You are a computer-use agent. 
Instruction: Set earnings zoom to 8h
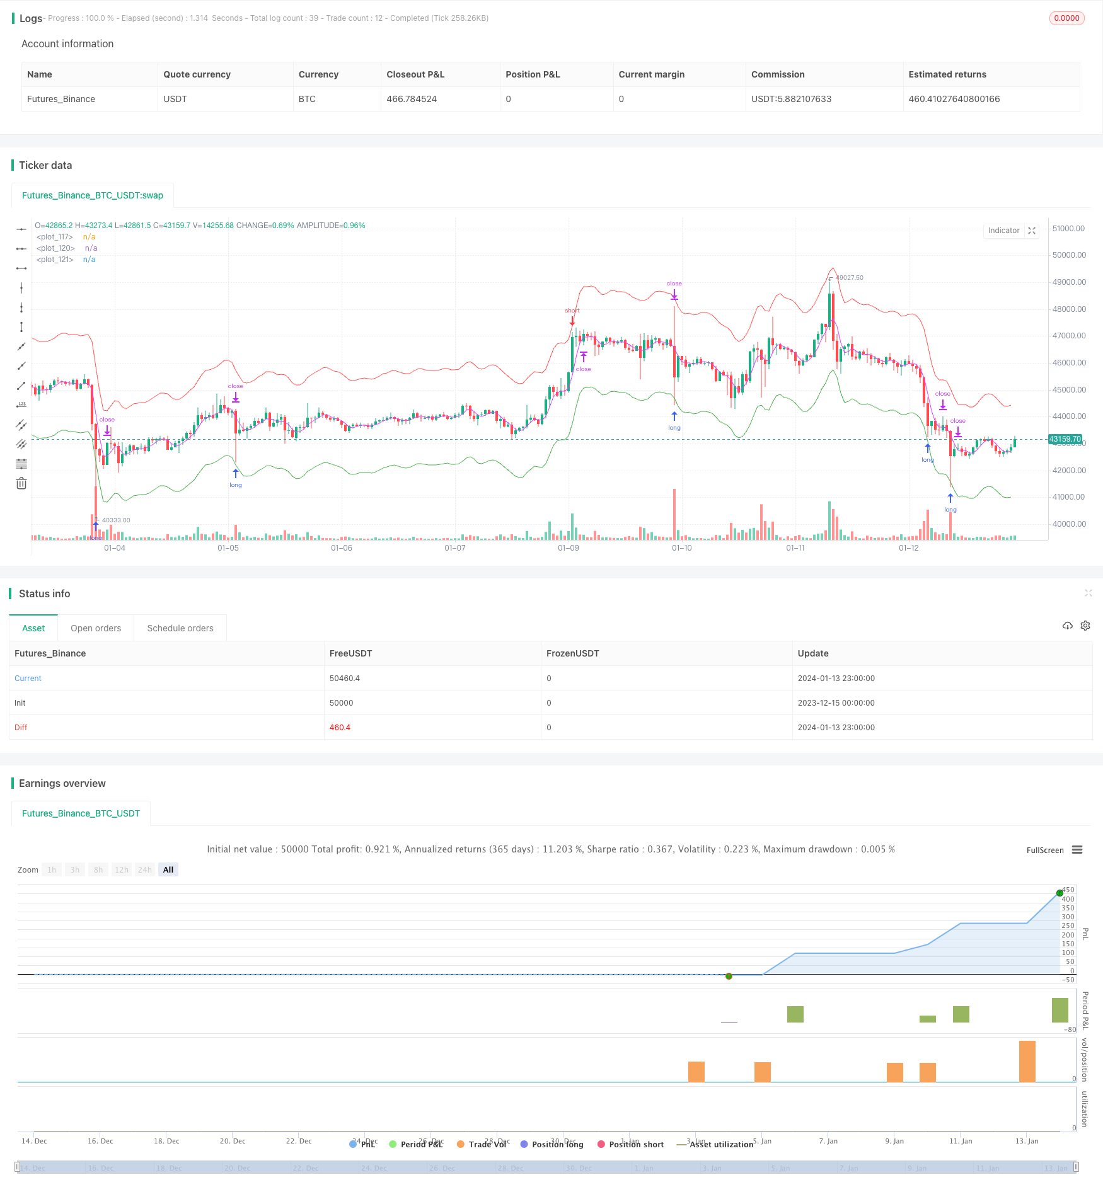[98, 869]
